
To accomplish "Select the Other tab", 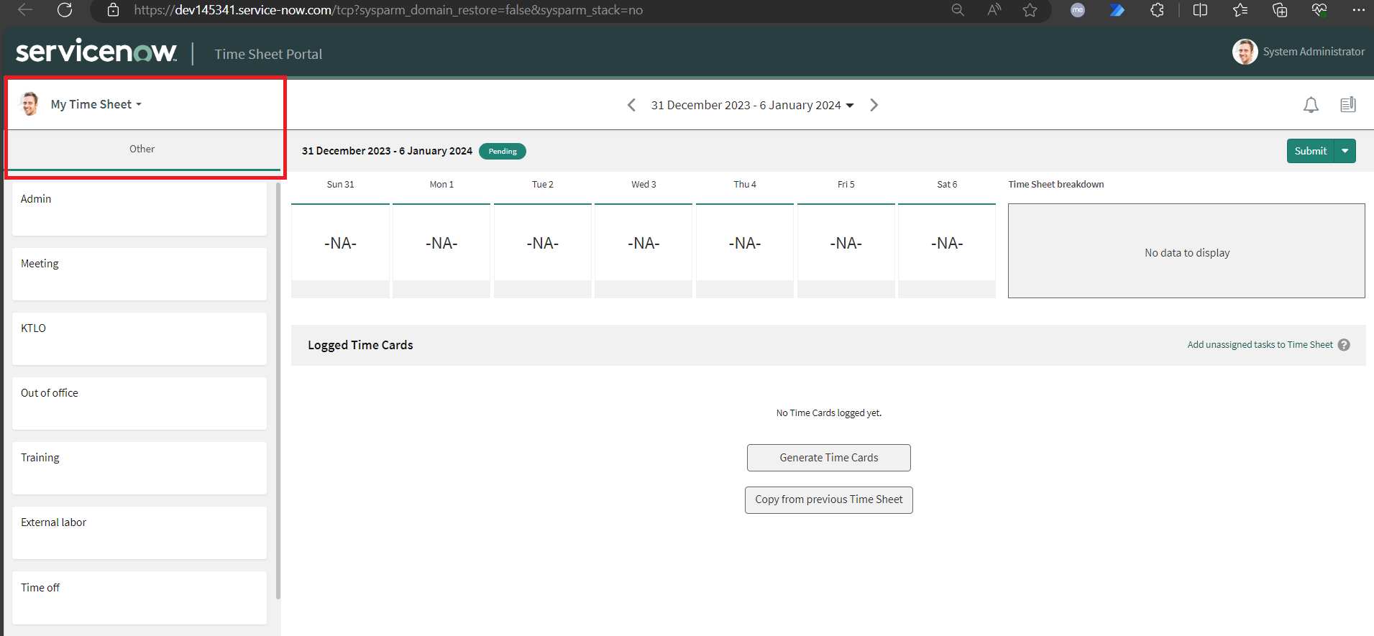I will [x=142, y=149].
